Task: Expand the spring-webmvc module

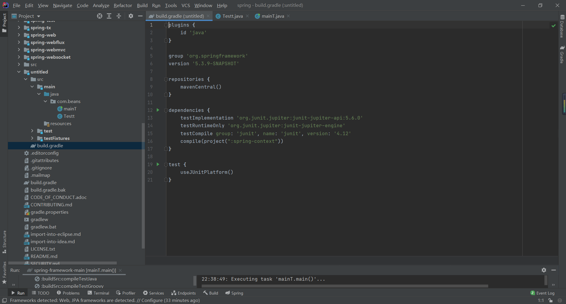Action: (x=19, y=50)
